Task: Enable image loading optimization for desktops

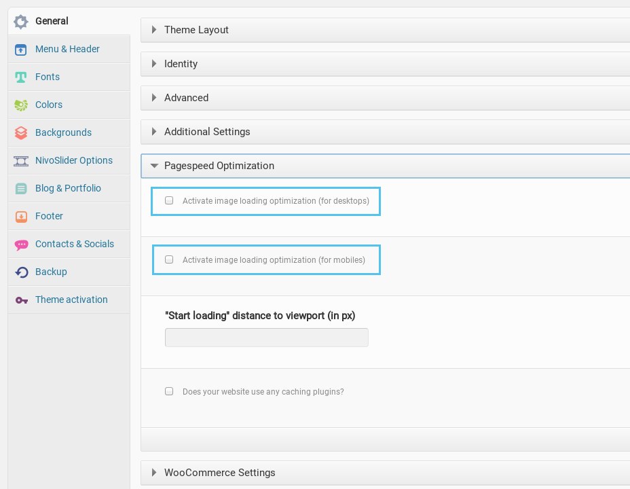Action: [x=169, y=201]
